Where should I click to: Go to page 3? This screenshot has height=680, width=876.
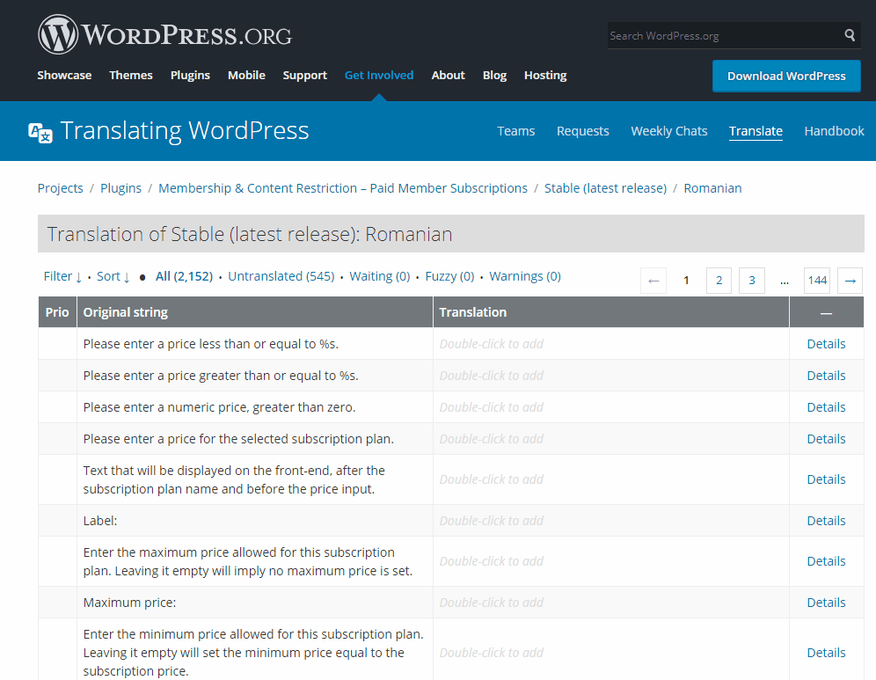click(752, 281)
